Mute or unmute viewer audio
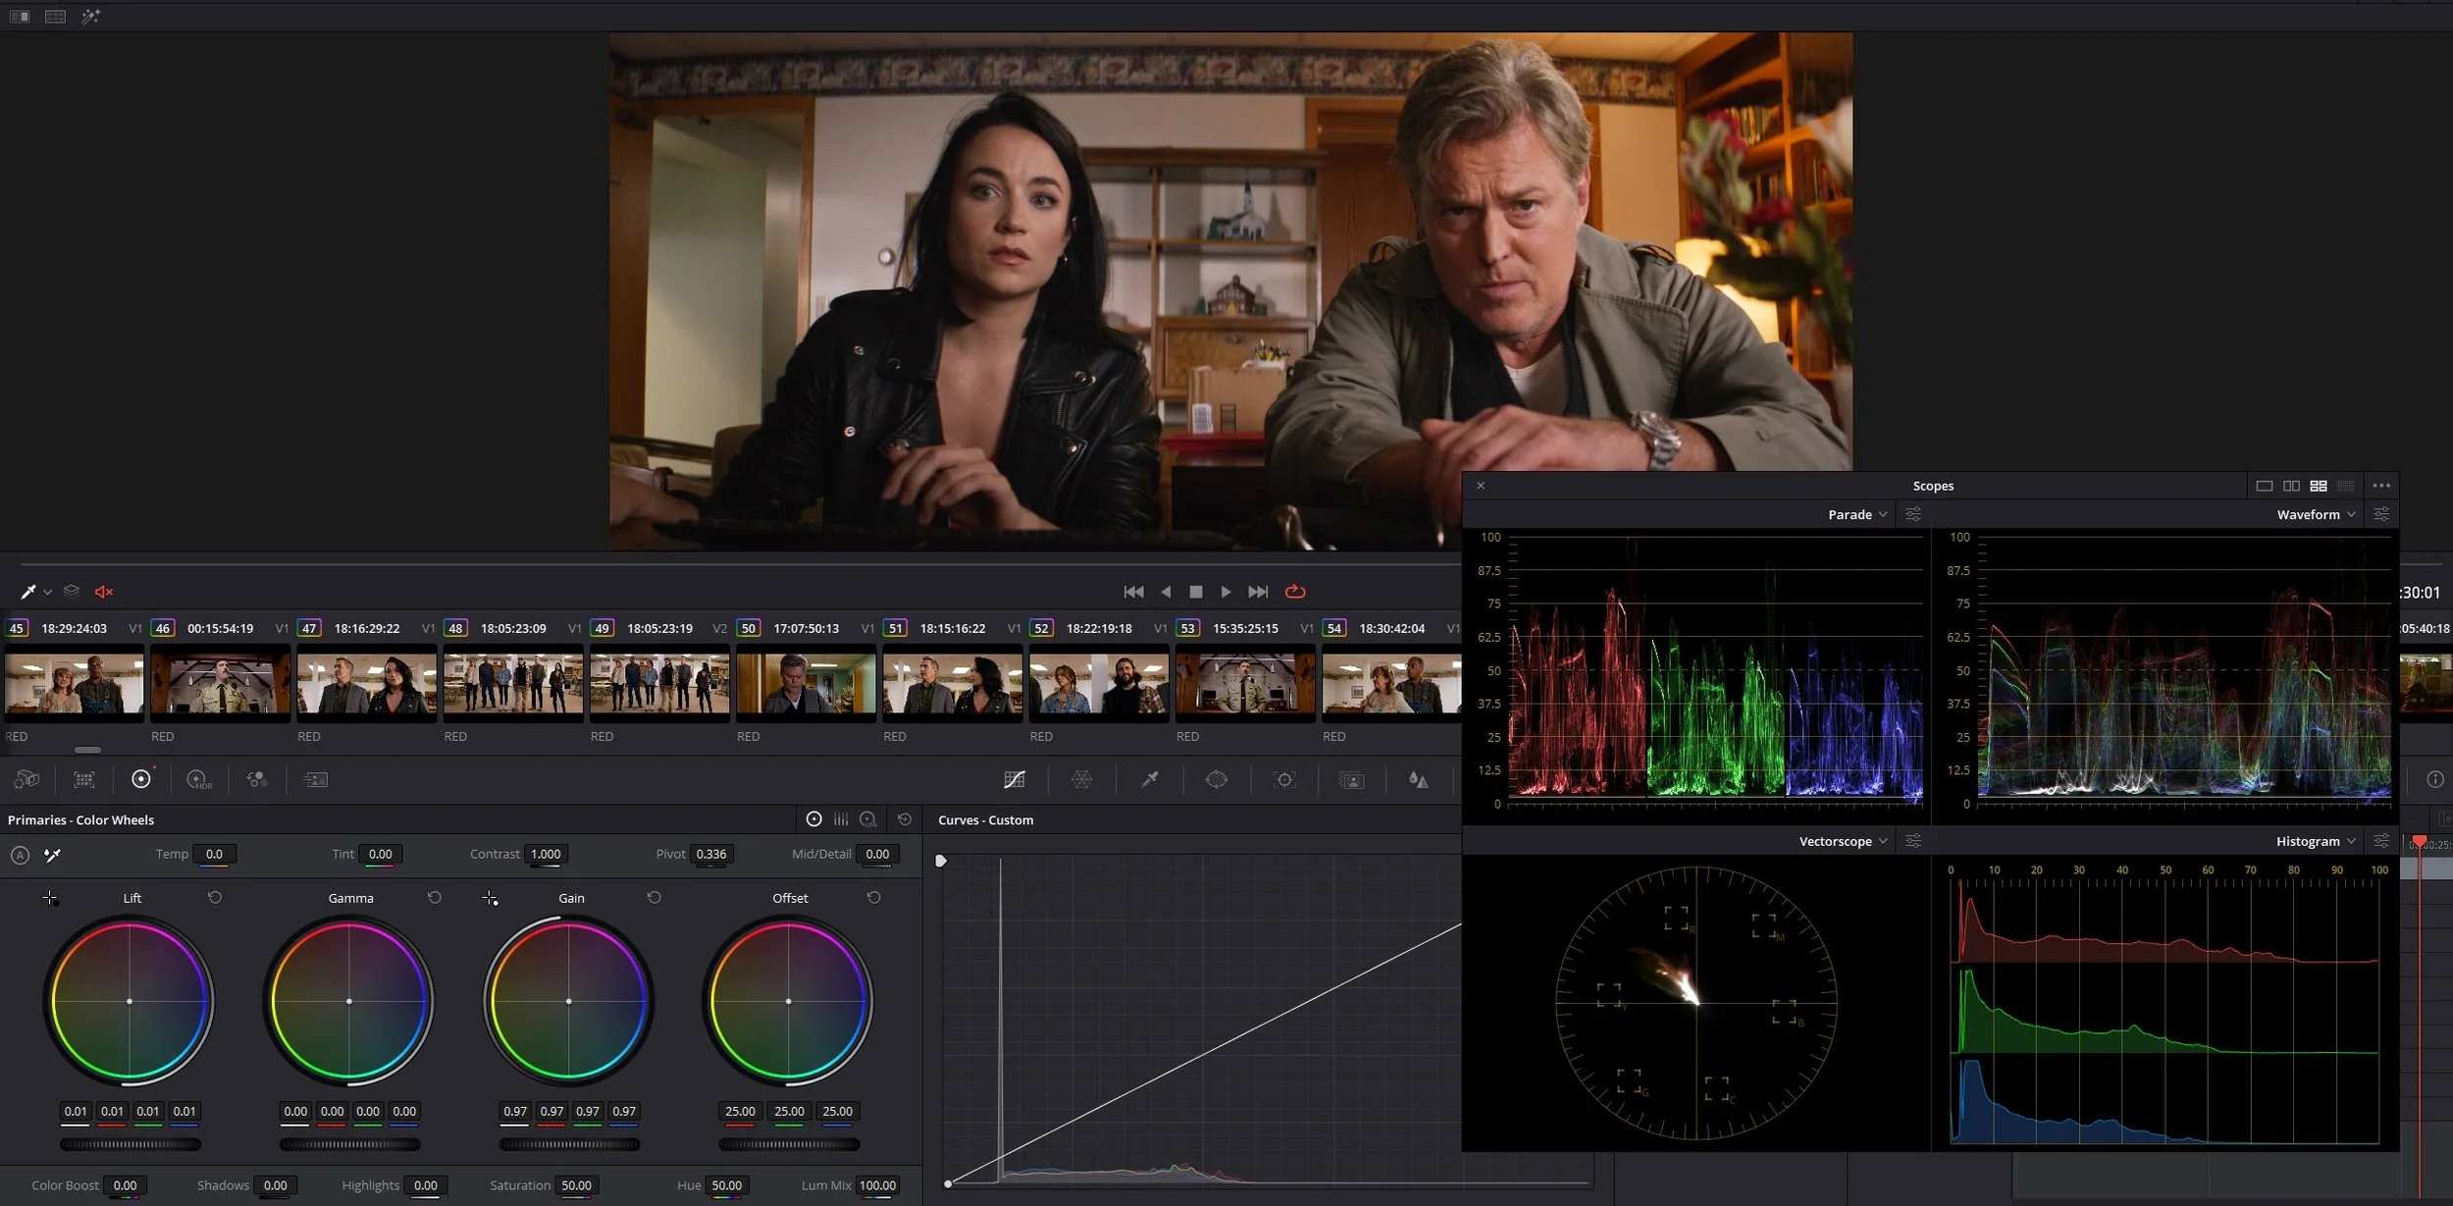The width and height of the screenshot is (2453, 1206). [104, 592]
